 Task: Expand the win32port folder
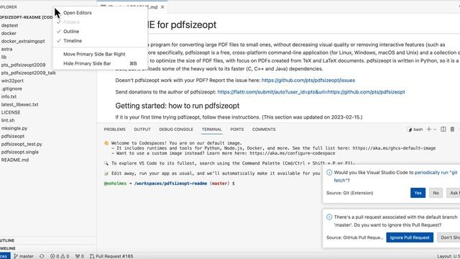point(12,81)
